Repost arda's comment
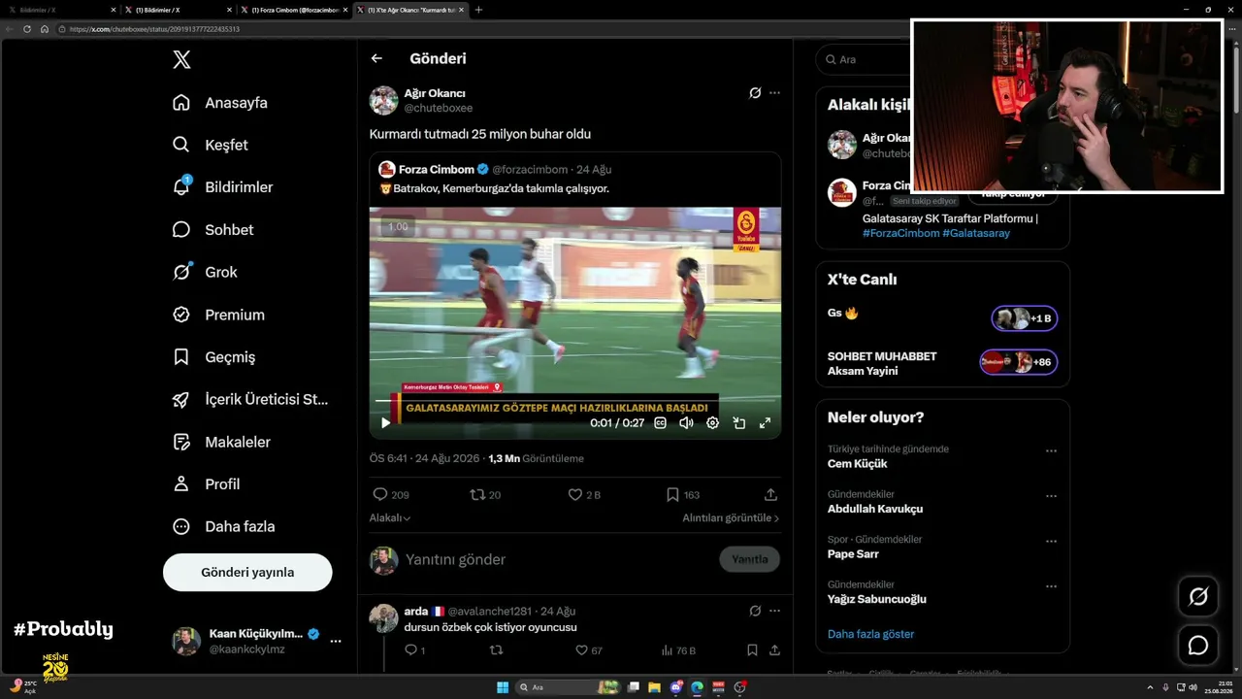Image resolution: width=1242 pixels, height=699 pixels. click(496, 650)
